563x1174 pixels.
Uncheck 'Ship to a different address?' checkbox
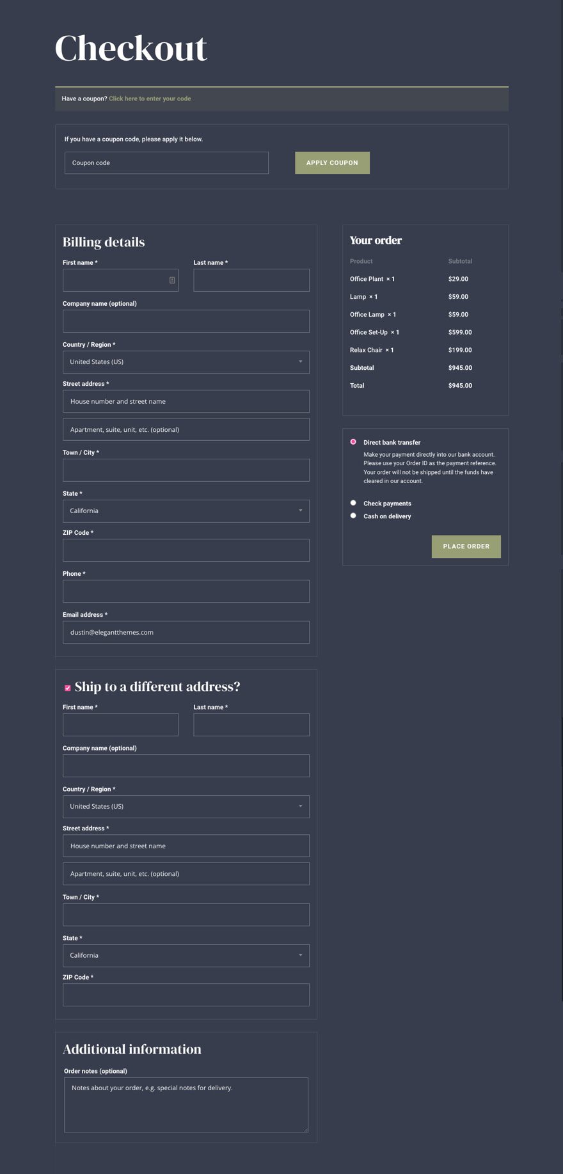68,688
